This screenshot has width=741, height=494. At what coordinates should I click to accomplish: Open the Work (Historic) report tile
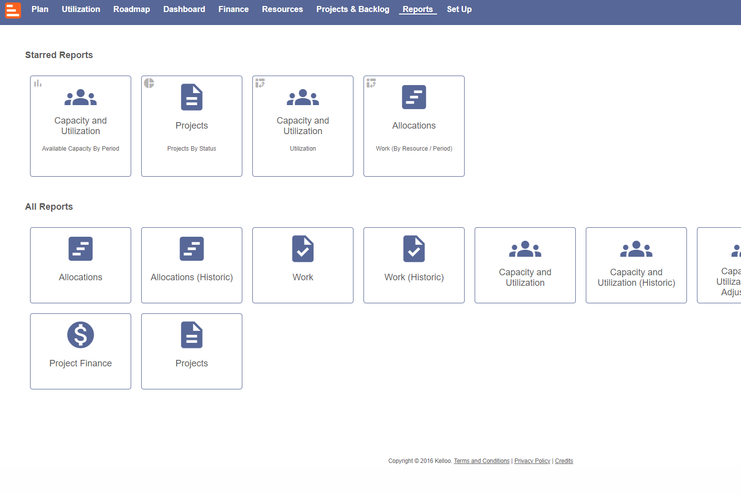coord(414,265)
